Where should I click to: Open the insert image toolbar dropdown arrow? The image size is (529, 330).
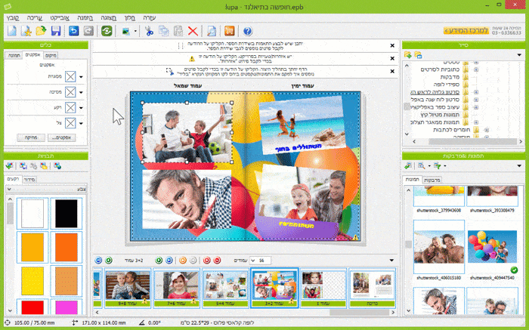click(135, 32)
